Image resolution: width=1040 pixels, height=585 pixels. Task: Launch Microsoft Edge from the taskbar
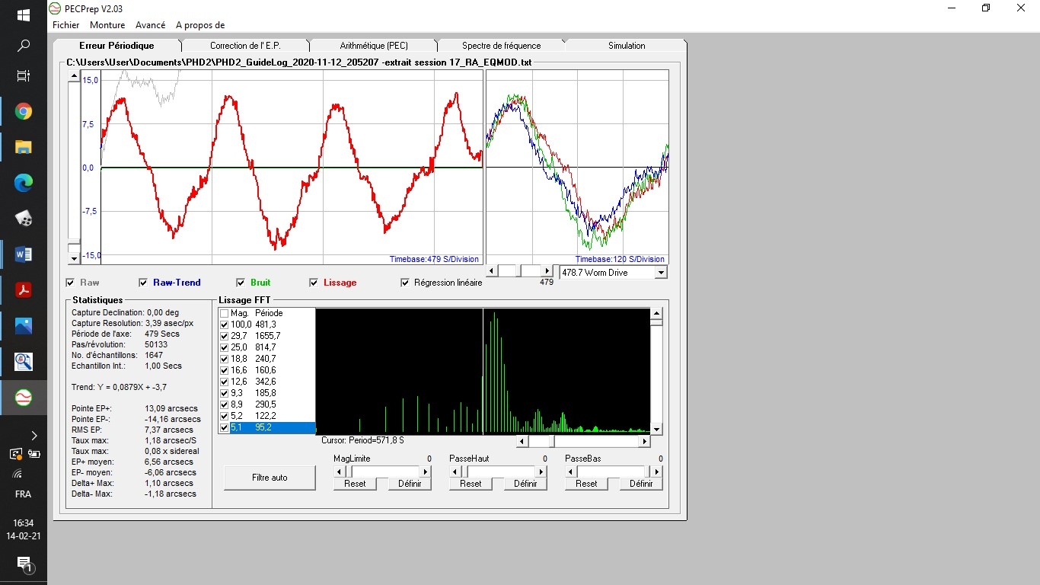(23, 183)
